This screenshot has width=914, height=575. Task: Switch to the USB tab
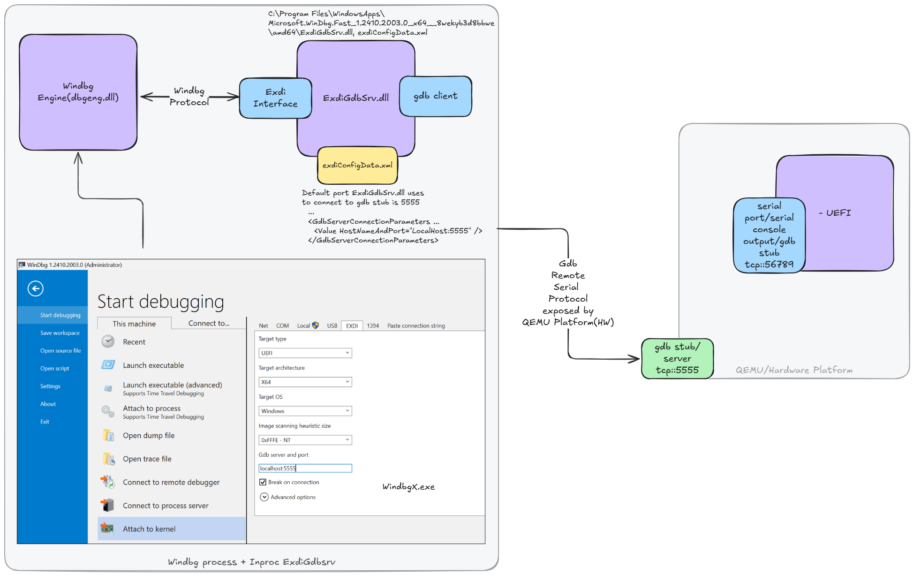click(332, 325)
